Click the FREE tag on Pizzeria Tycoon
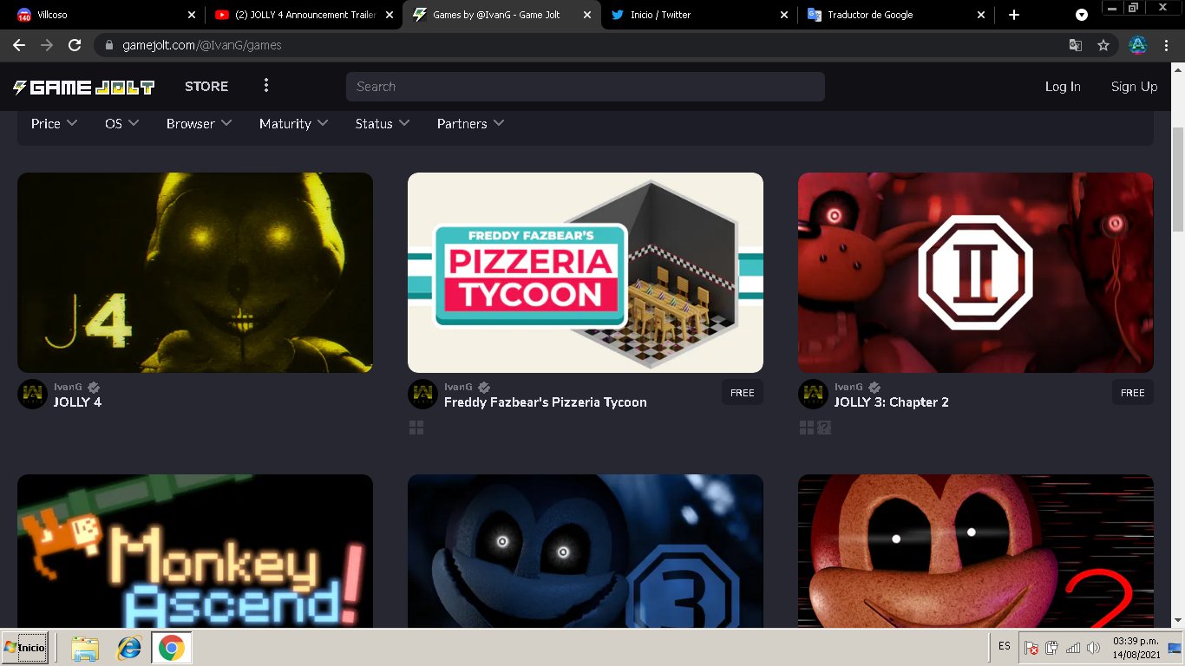This screenshot has width=1185, height=666. 743,393
